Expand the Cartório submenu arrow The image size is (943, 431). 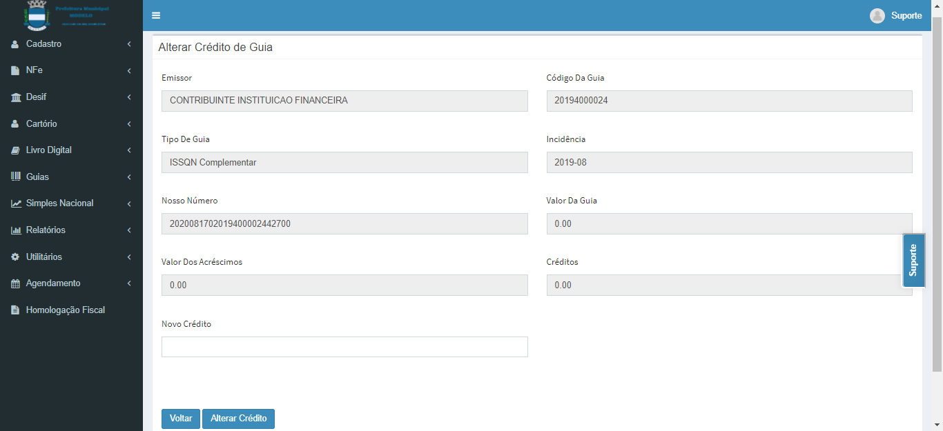point(129,124)
